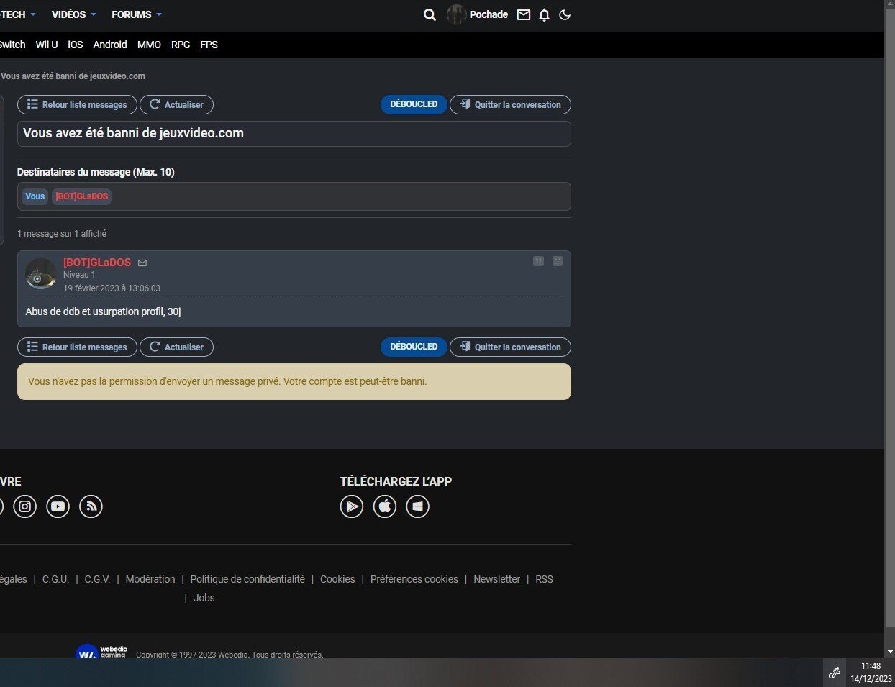This screenshot has width=895, height=687.
Task: Open the RSS feed circle icon
Action: (x=91, y=506)
